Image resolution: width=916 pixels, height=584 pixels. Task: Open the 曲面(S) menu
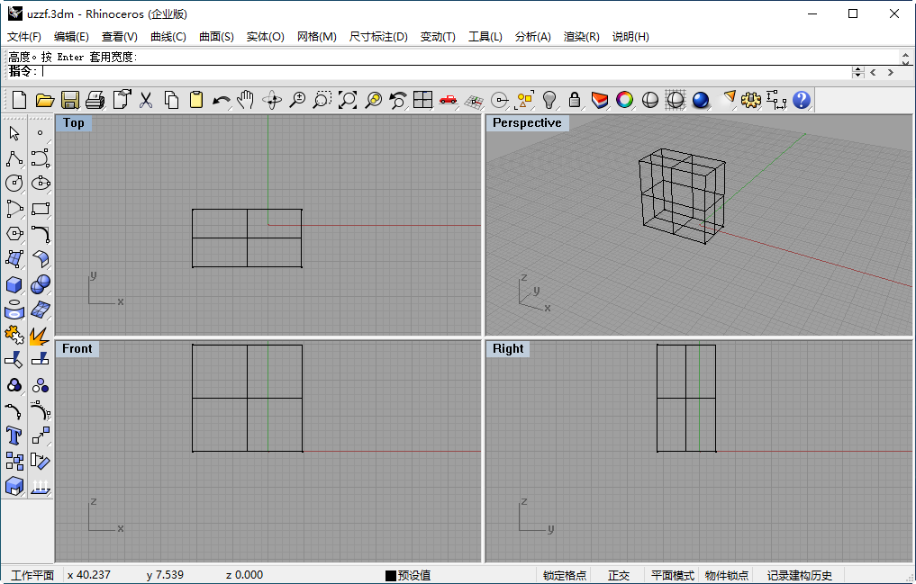(216, 37)
